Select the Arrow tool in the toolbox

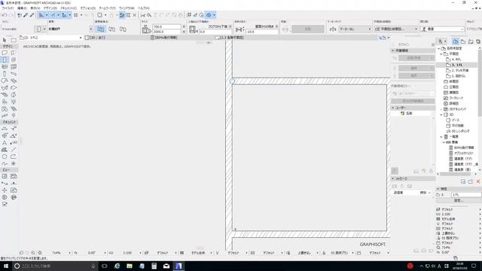coord(5,40)
